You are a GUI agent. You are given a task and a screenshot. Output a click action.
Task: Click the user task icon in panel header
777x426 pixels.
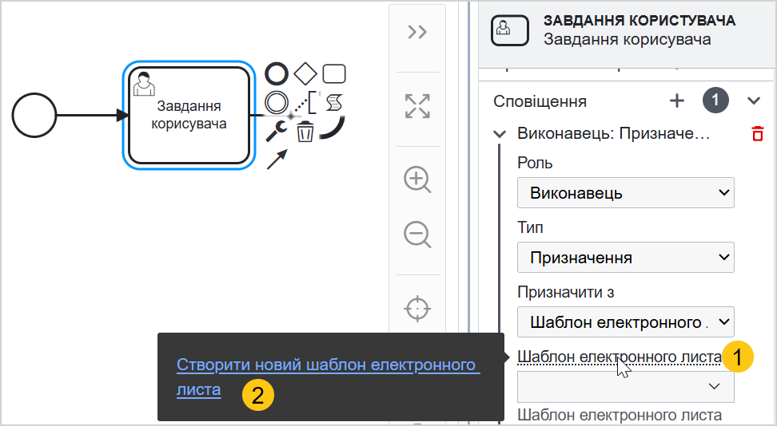tap(510, 30)
